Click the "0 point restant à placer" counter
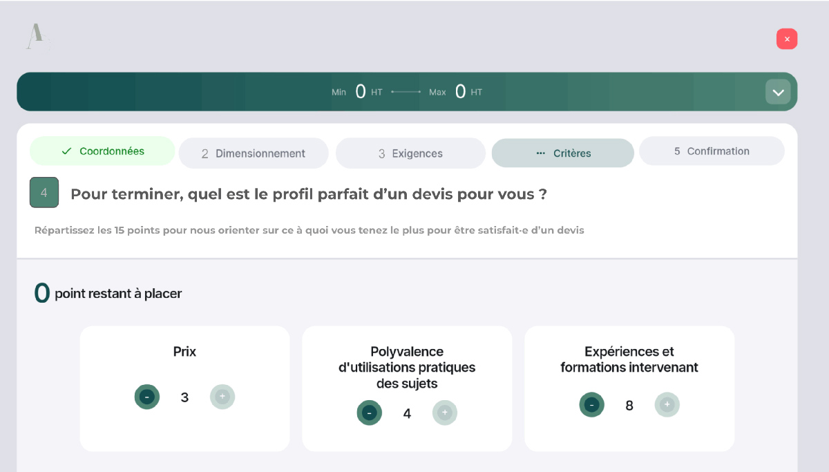This screenshot has height=472, width=829. 108,294
